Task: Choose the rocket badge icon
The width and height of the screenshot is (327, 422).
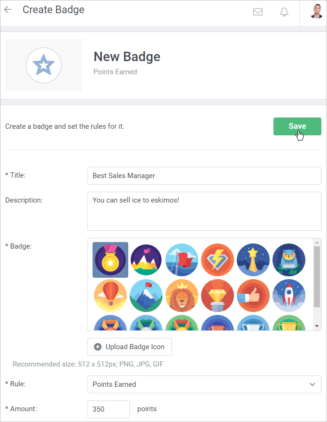Action: [x=288, y=295]
